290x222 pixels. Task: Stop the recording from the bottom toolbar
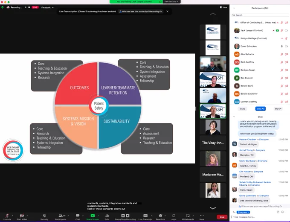click(128, 216)
